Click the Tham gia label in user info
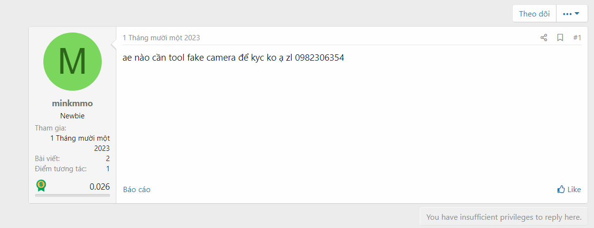The height and width of the screenshot is (228, 594). tap(51, 128)
